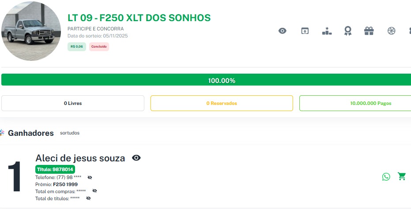Select the 0 Reservados filter
The width and height of the screenshot is (411, 209).
pos(222,103)
